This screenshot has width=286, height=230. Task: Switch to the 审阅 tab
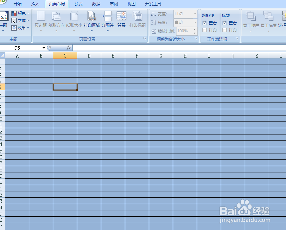(x=114, y=4)
